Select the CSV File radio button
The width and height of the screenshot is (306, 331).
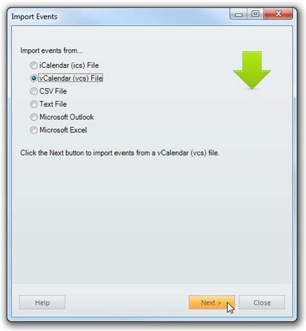pyautogui.click(x=34, y=91)
